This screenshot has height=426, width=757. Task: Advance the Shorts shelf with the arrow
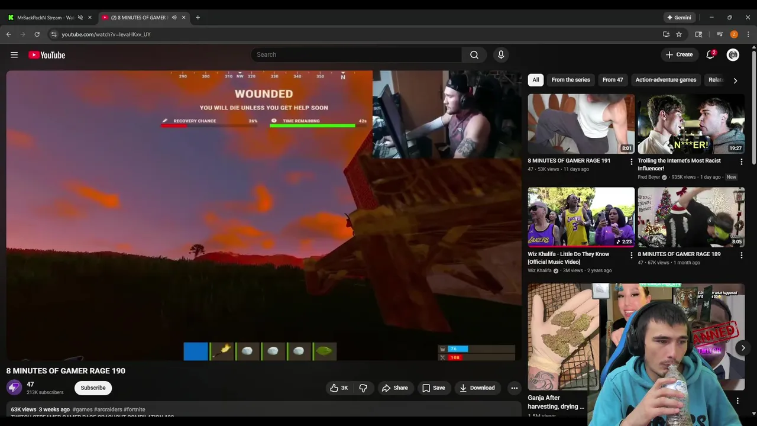(x=743, y=348)
